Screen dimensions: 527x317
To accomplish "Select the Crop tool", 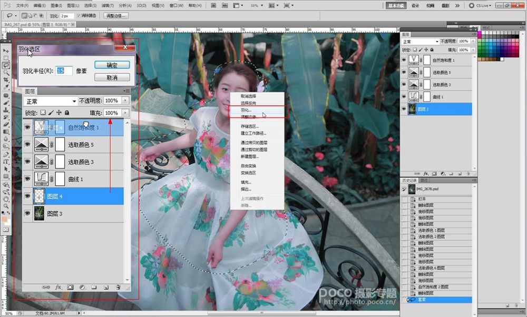I will [x=6, y=80].
